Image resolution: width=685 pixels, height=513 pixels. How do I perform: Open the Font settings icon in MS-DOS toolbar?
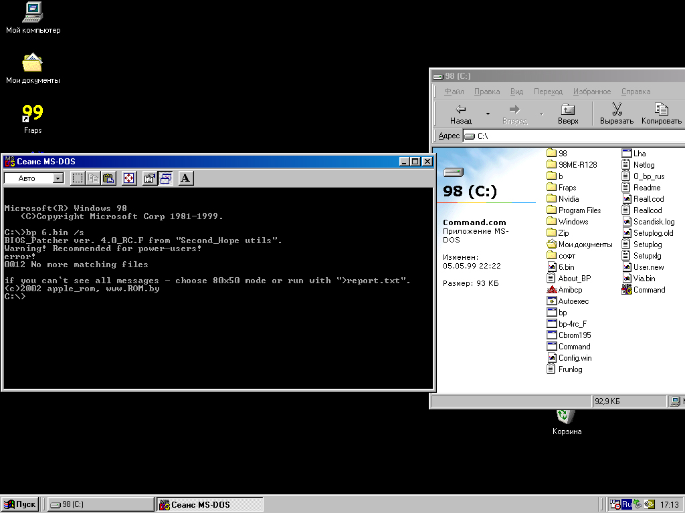[186, 178]
